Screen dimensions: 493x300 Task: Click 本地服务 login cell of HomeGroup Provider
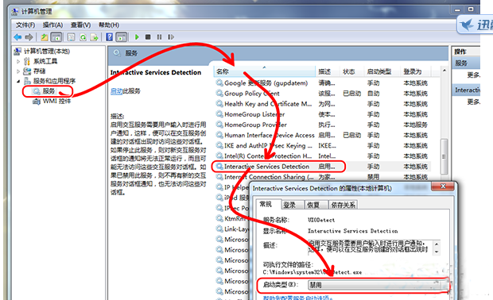(x=415, y=125)
